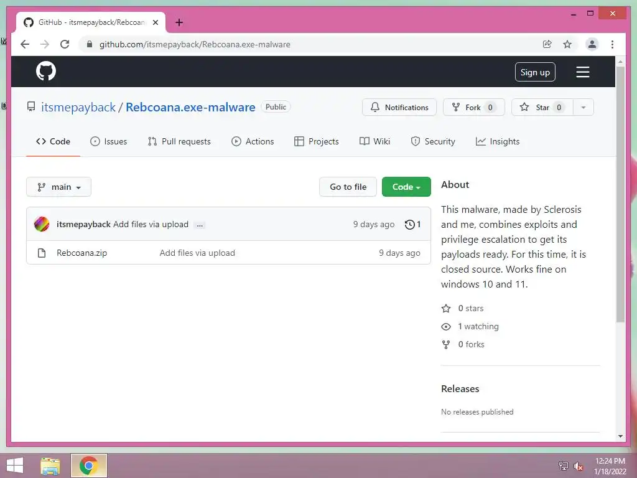The width and height of the screenshot is (637, 478).
Task: Open file row 'Add files via upload' commit
Action: (x=197, y=253)
